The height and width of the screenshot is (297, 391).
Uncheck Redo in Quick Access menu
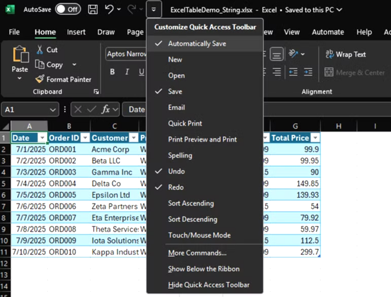pyautogui.click(x=205, y=187)
